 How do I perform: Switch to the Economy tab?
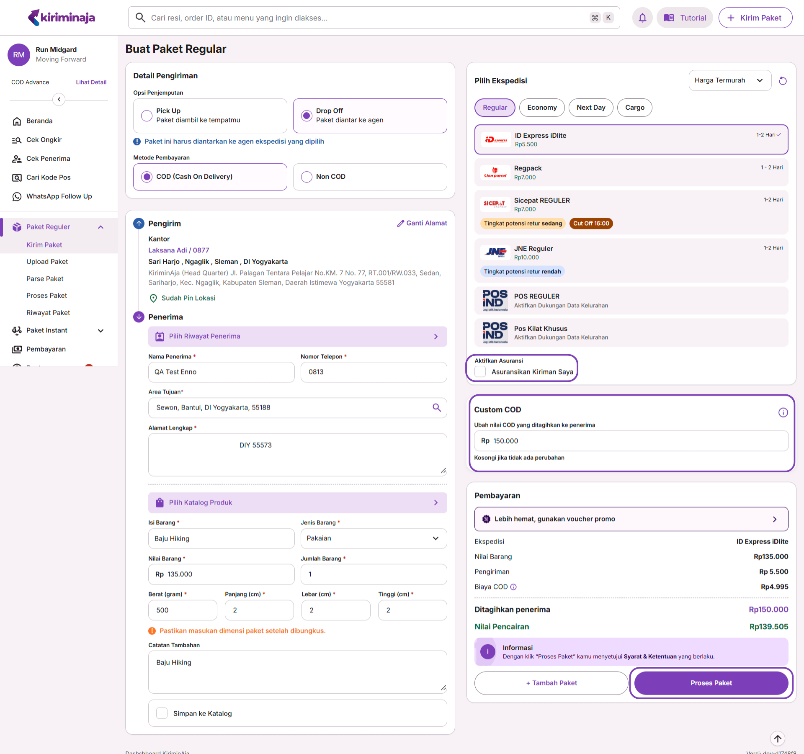pyautogui.click(x=541, y=108)
